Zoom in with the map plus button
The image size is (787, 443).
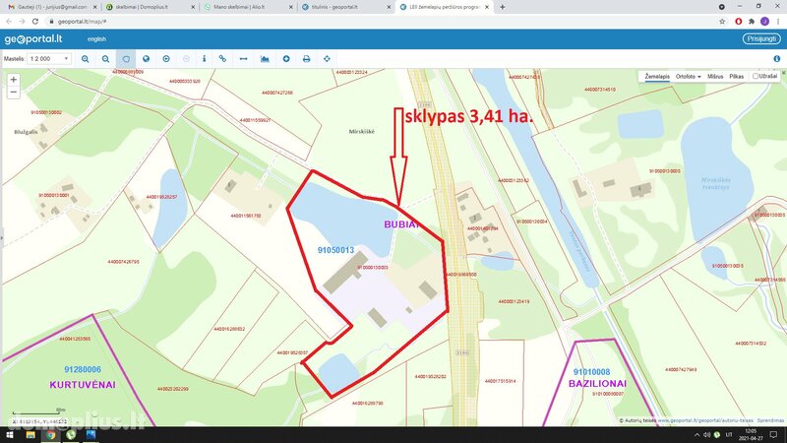(x=14, y=80)
